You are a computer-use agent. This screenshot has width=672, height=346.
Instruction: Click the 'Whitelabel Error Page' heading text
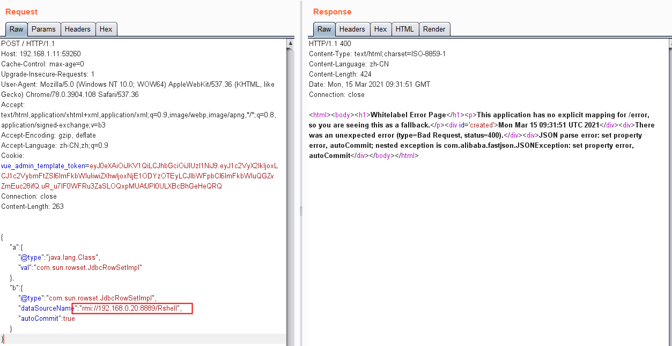pos(409,115)
